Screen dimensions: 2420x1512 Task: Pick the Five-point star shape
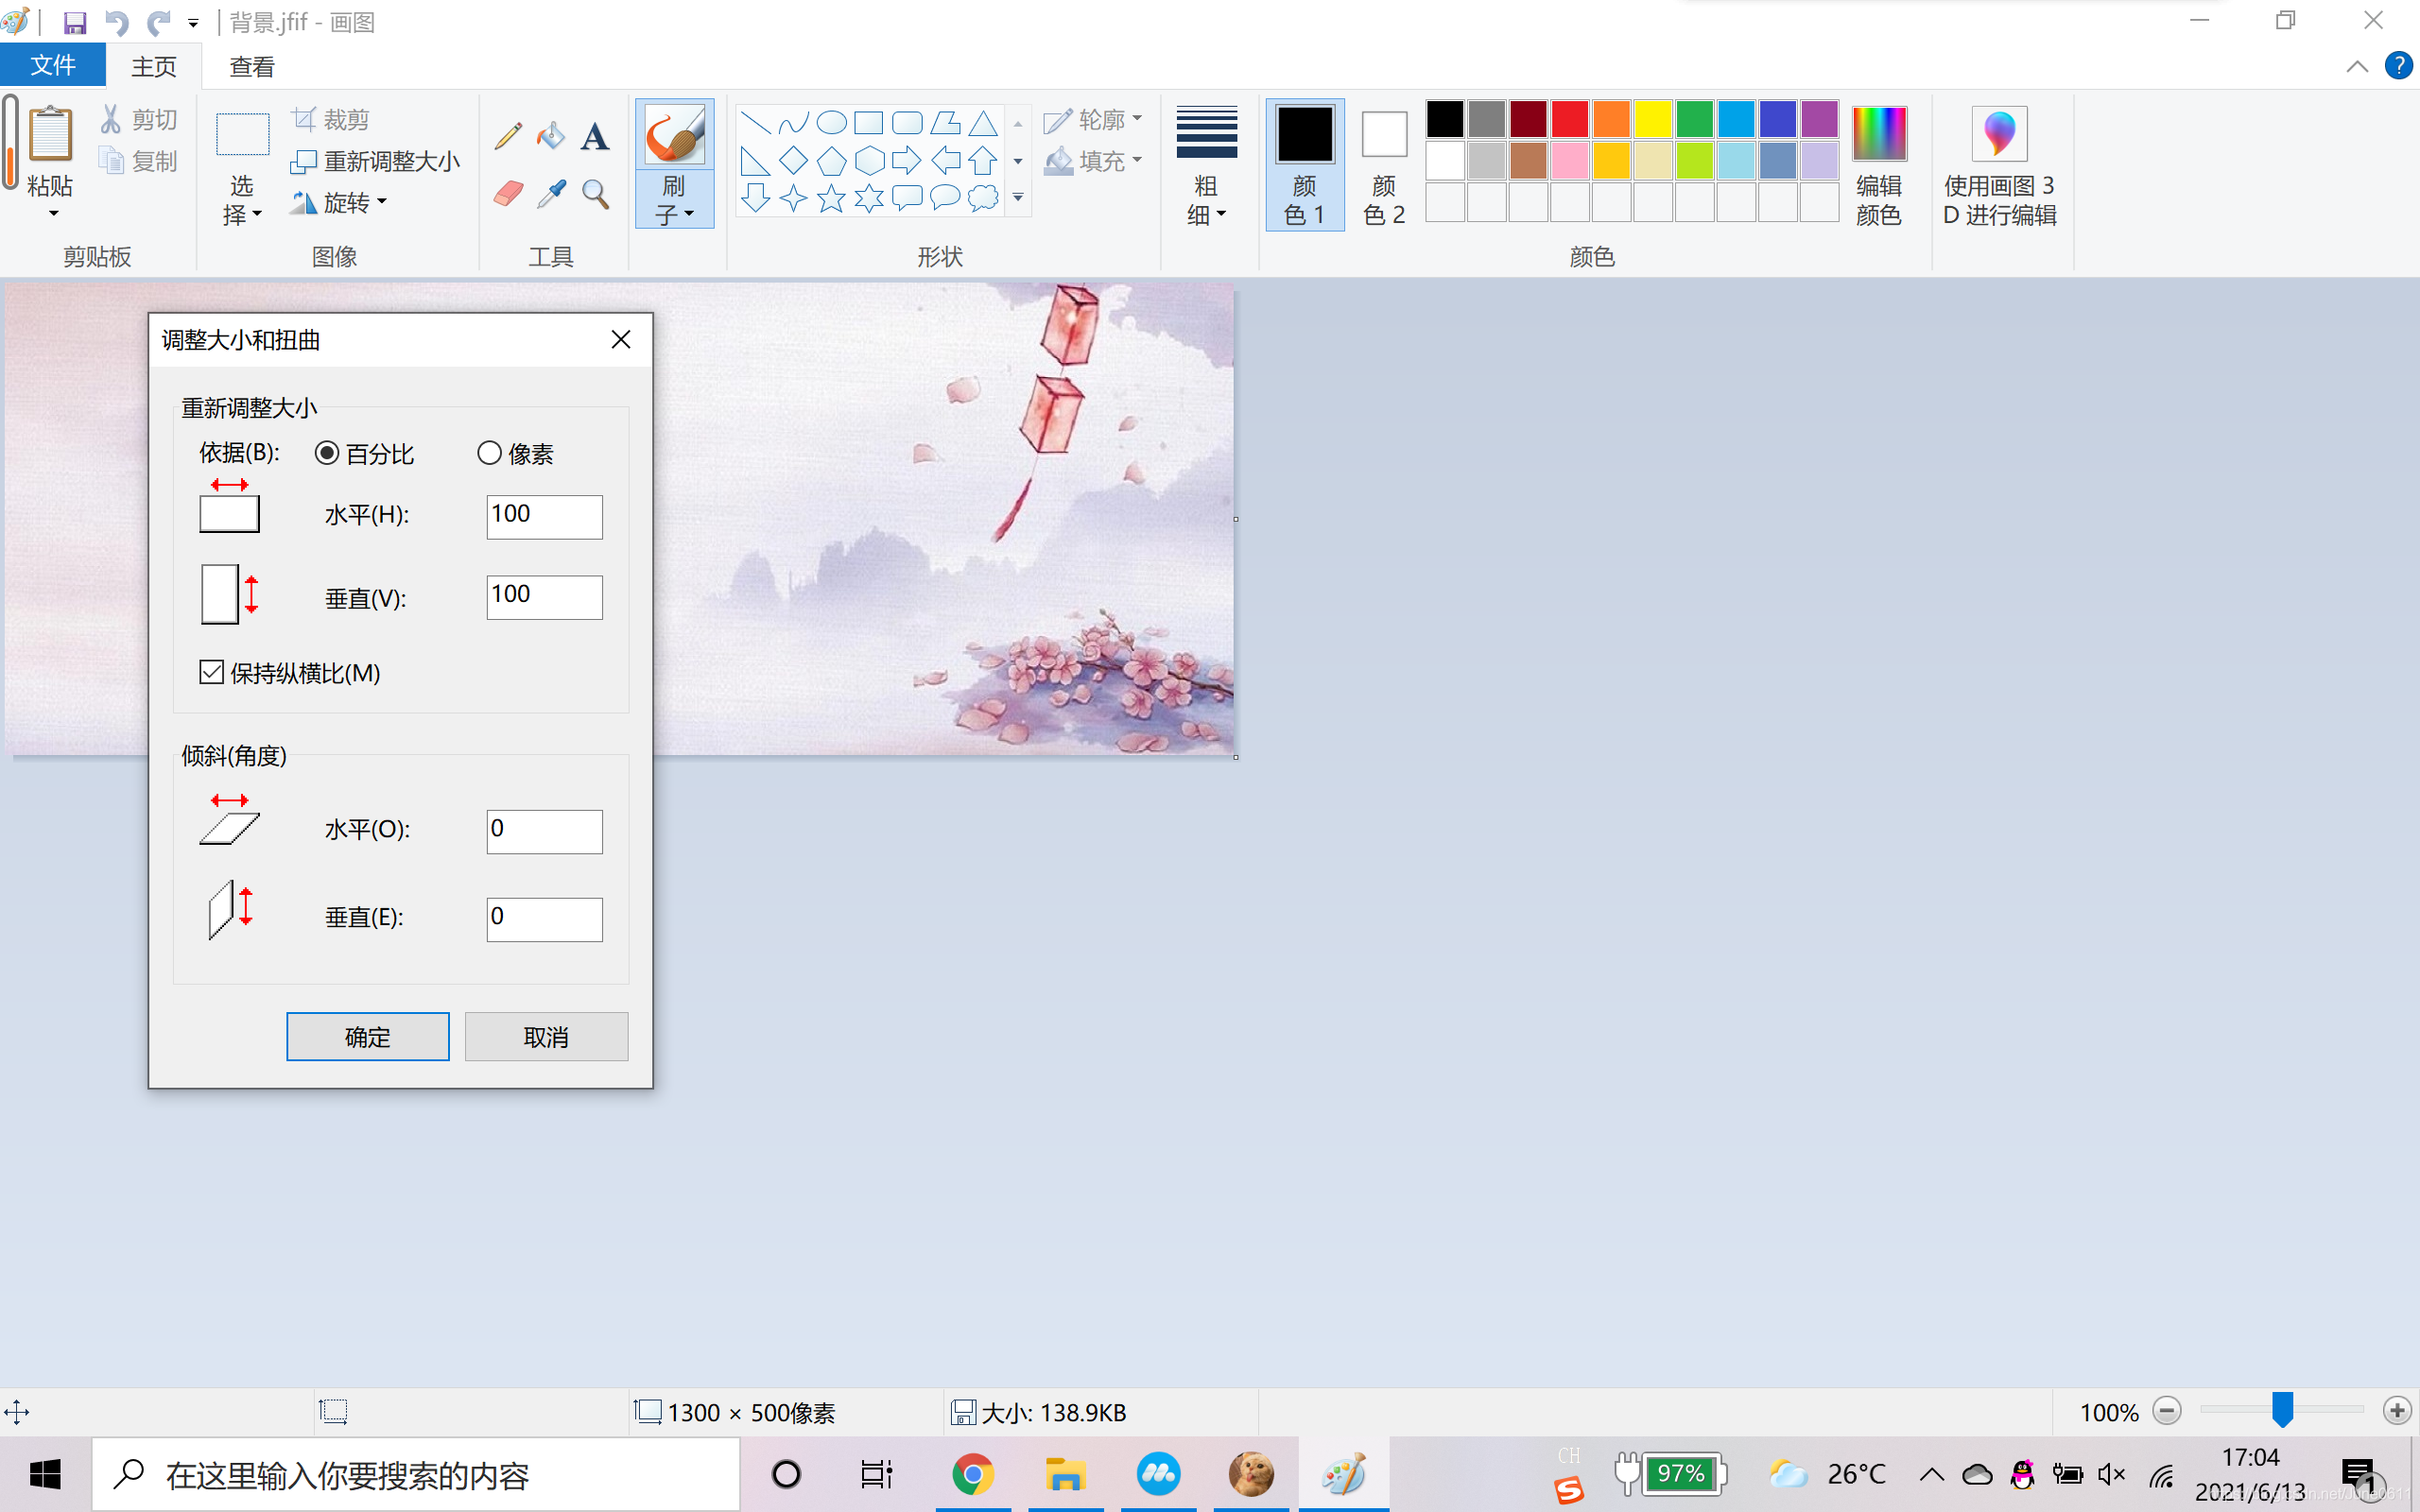pos(831,198)
